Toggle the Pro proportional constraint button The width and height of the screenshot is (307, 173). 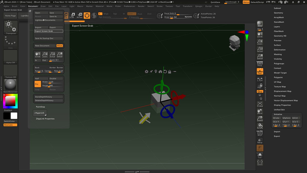click(38, 84)
